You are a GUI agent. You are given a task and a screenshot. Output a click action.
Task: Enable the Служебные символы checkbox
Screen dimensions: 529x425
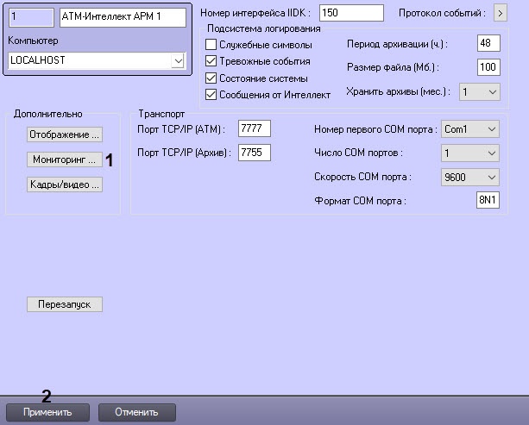pyautogui.click(x=211, y=44)
